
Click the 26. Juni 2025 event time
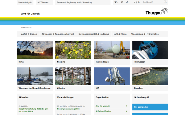click(71, 106)
